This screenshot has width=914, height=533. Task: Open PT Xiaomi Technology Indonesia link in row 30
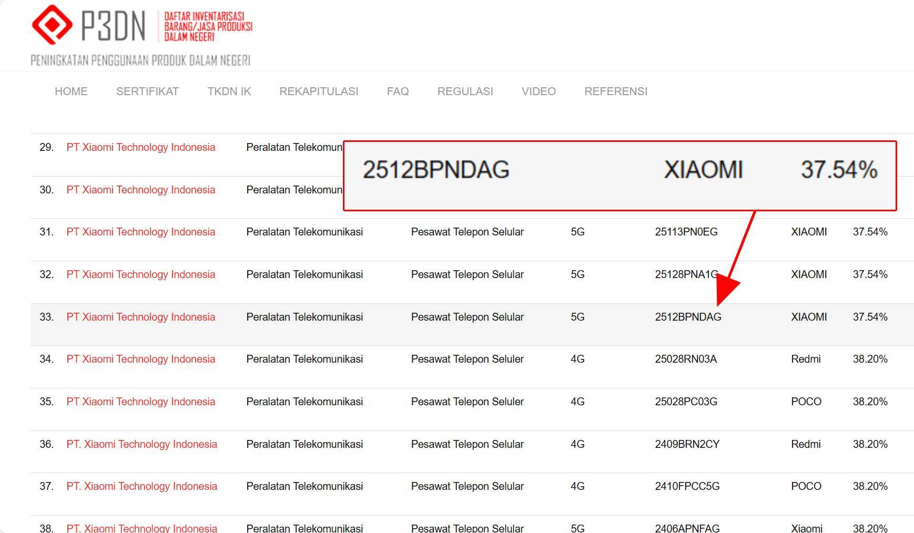[141, 190]
